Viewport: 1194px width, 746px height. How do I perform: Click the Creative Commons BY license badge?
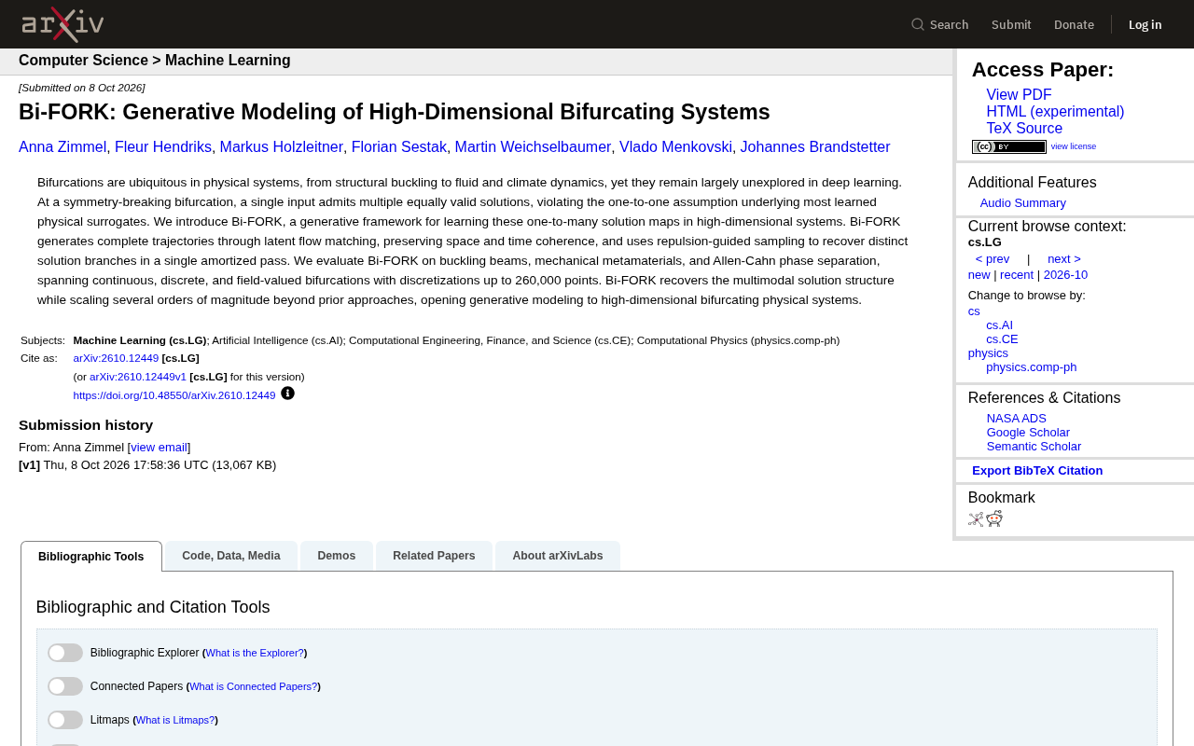point(1009,146)
